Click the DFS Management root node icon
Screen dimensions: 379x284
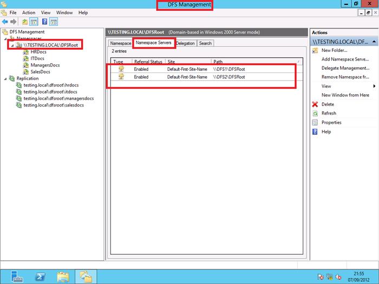[x=5, y=32]
